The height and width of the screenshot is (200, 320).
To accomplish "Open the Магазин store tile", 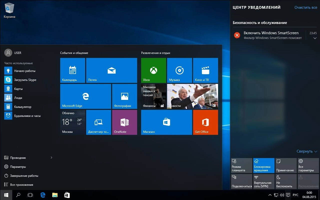I will 167,122.
